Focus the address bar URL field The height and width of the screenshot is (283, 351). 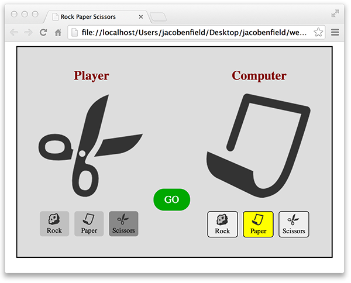[193, 33]
